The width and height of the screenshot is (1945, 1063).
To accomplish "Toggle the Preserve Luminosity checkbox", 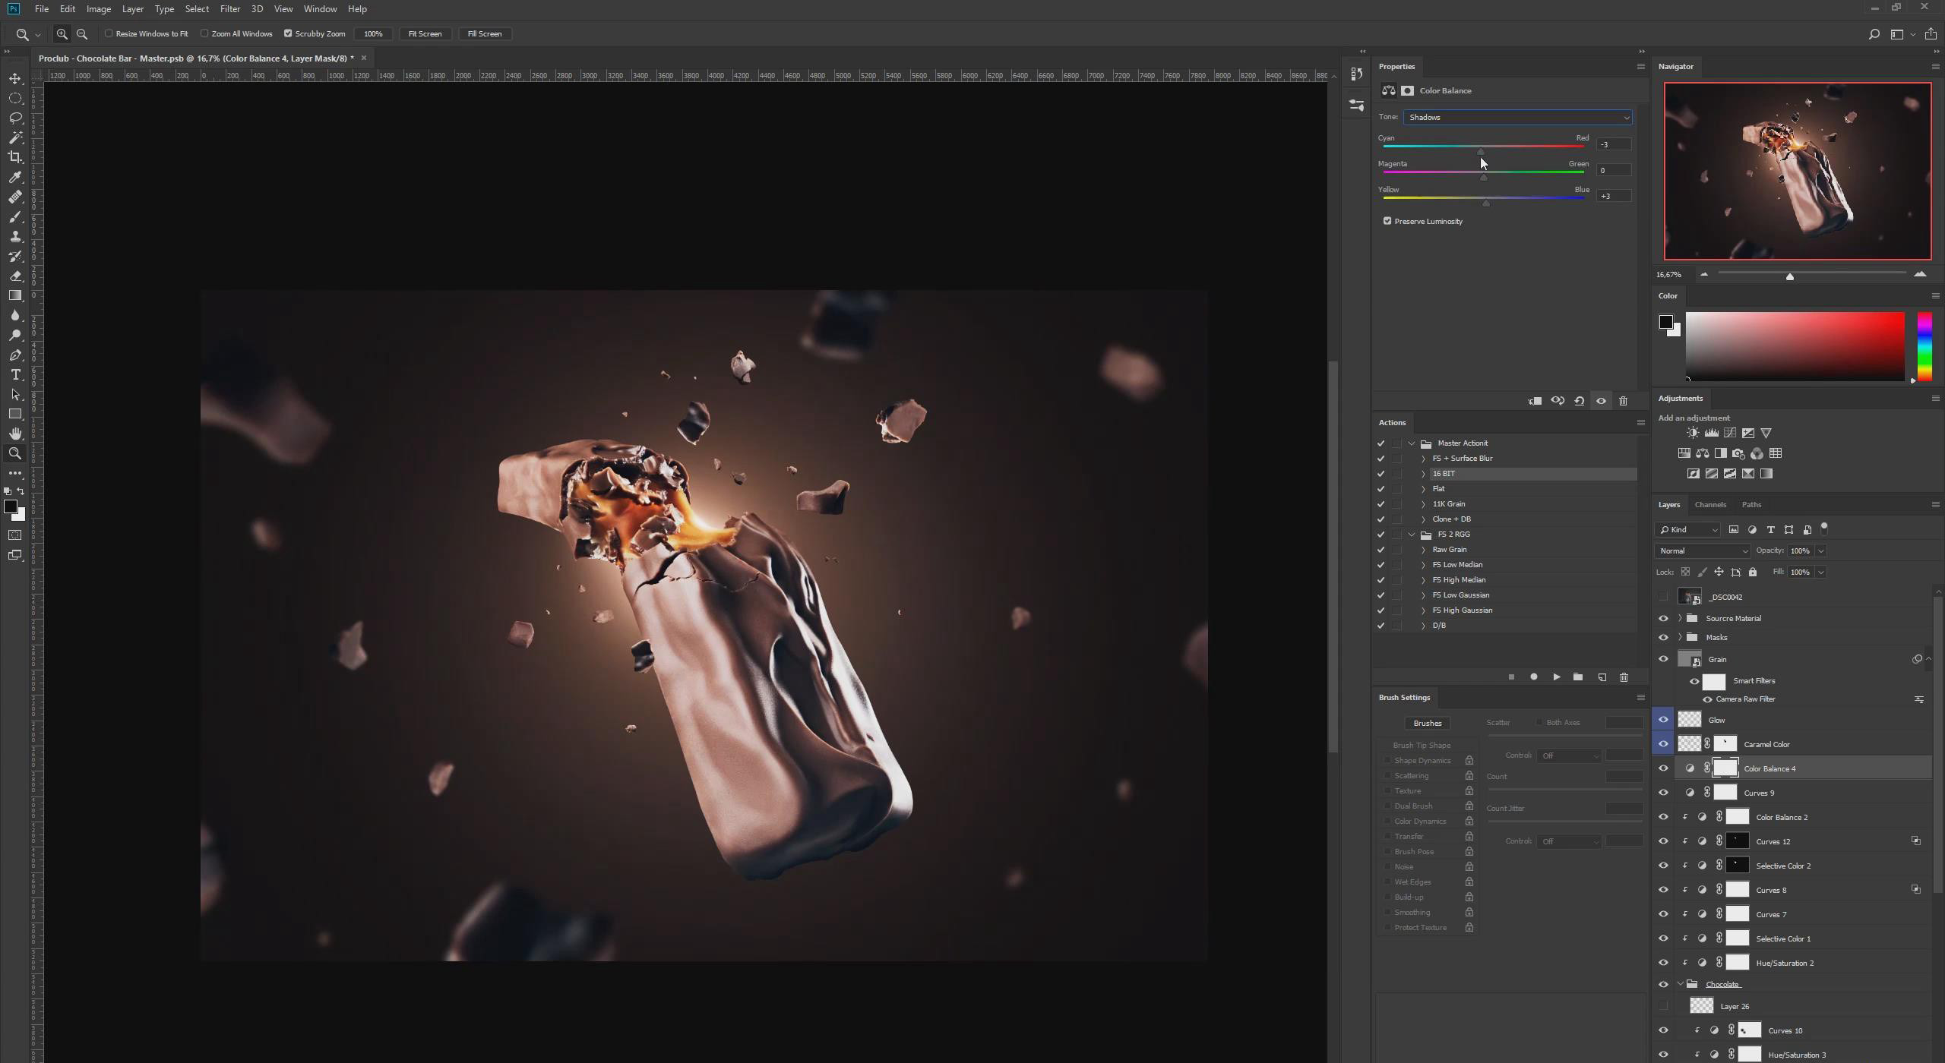I will 1387,221.
